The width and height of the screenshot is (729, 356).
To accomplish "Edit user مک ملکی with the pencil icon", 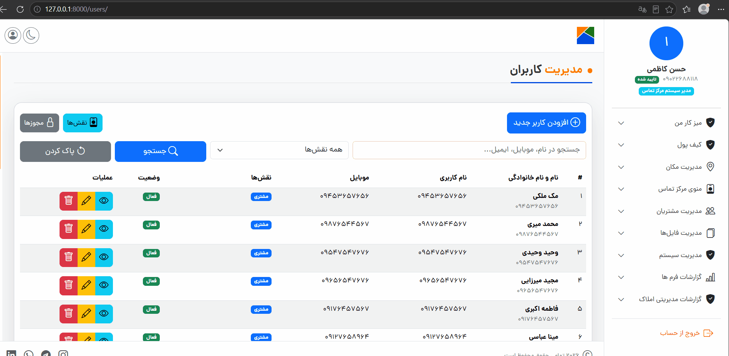I will pyautogui.click(x=86, y=201).
